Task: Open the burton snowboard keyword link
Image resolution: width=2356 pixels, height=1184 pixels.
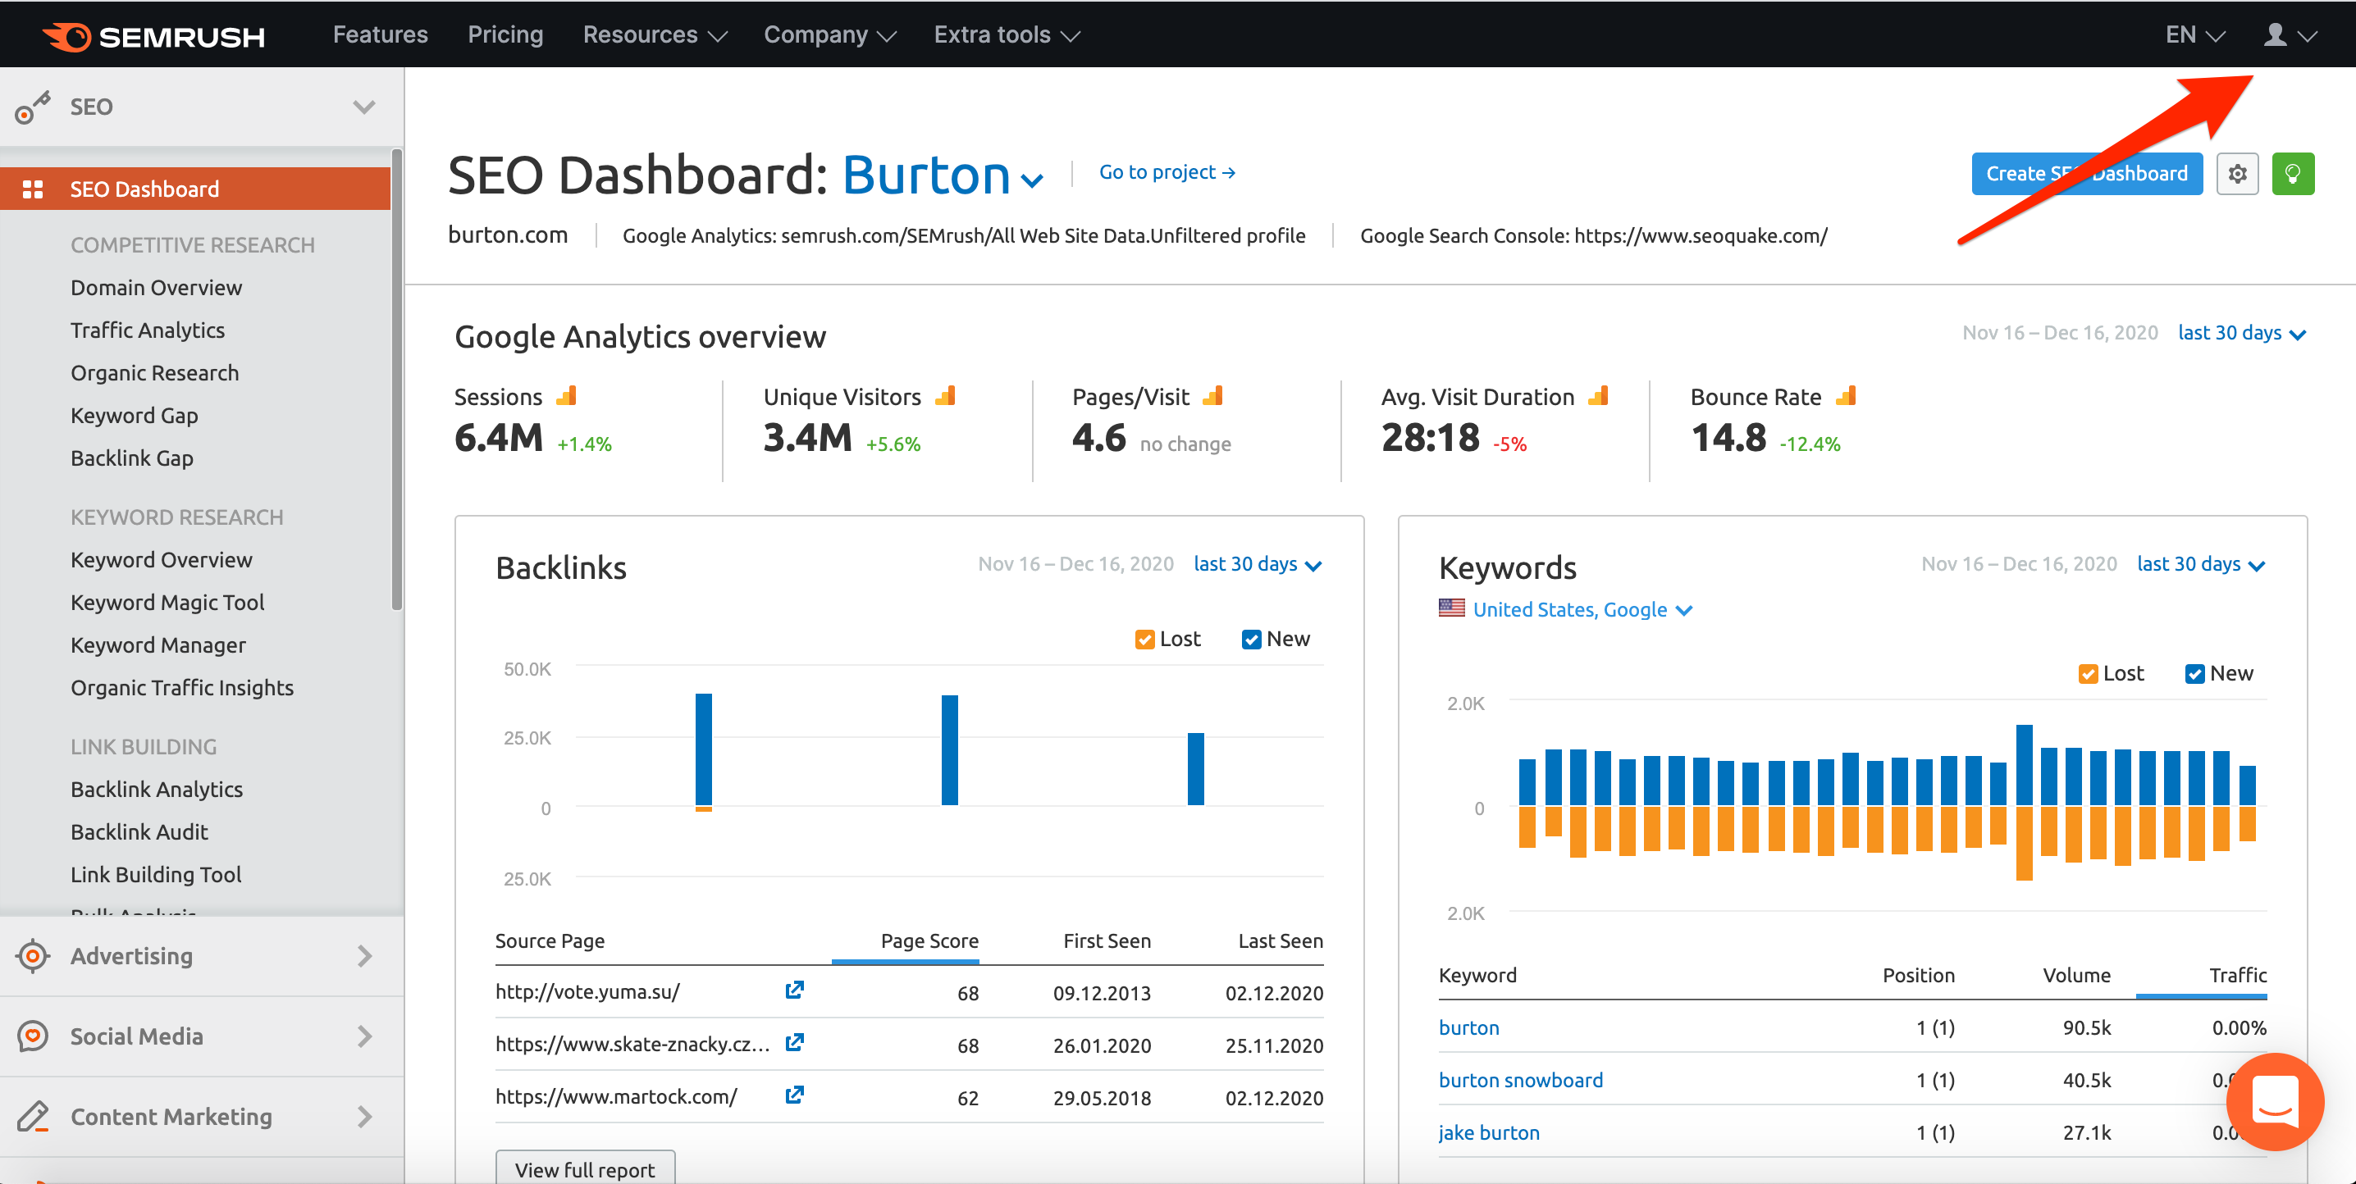Action: [x=1520, y=1080]
